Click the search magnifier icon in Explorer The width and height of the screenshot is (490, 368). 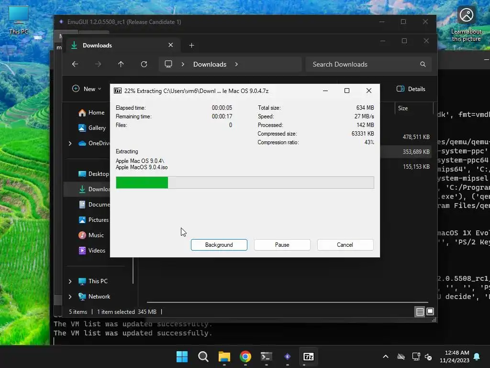423,64
